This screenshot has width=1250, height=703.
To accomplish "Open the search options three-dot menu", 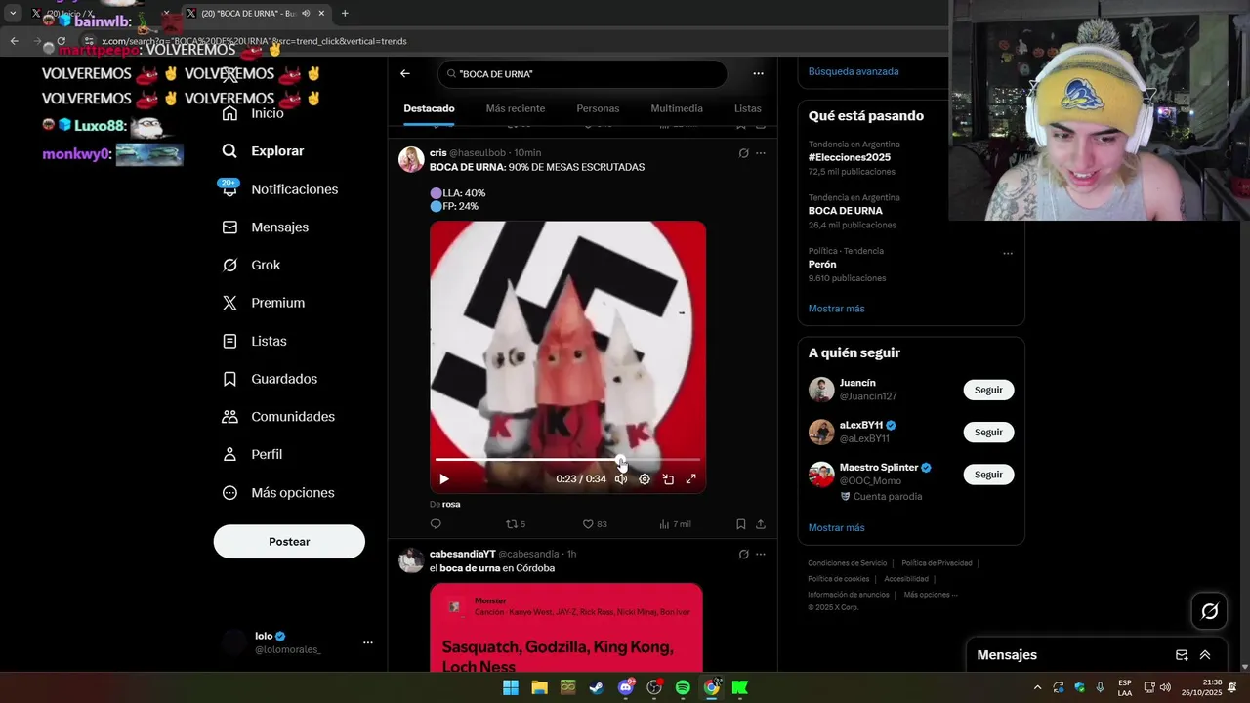I will tap(758, 73).
